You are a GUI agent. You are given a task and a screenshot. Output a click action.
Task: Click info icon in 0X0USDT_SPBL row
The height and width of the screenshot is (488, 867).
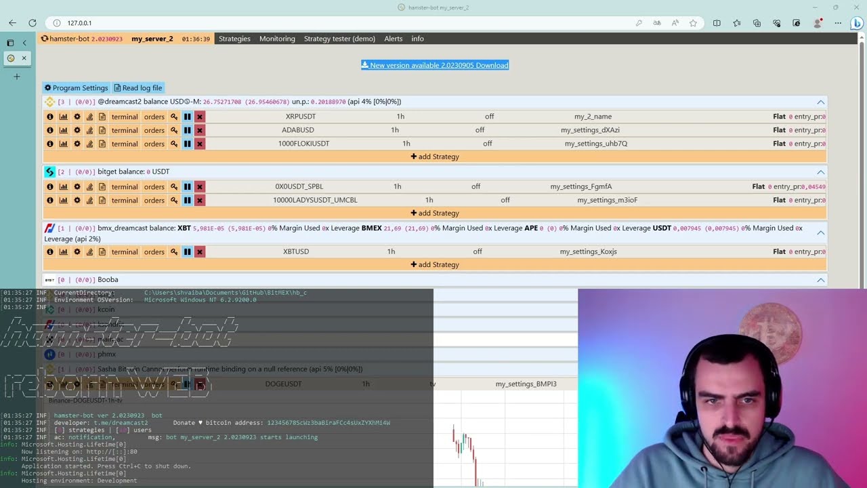50,186
